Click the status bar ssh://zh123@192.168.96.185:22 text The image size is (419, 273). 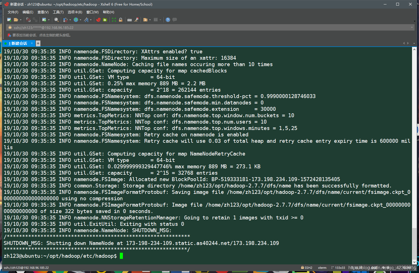(x=26, y=268)
